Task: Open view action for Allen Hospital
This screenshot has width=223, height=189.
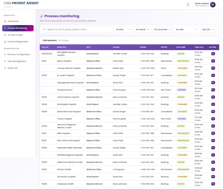Action: [x=213, y=133]
